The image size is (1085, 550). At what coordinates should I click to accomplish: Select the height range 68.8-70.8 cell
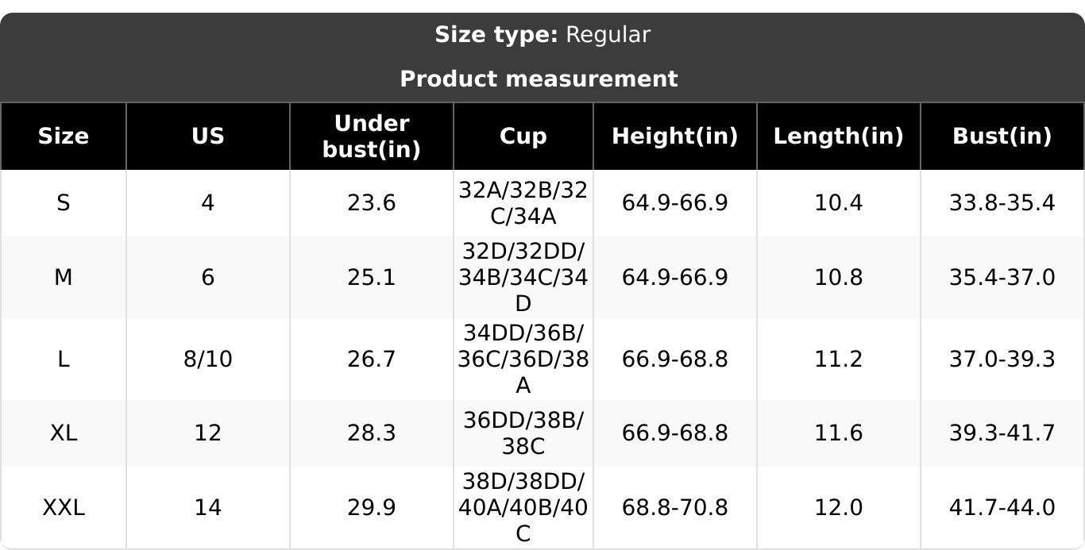(x=674, y=507)
